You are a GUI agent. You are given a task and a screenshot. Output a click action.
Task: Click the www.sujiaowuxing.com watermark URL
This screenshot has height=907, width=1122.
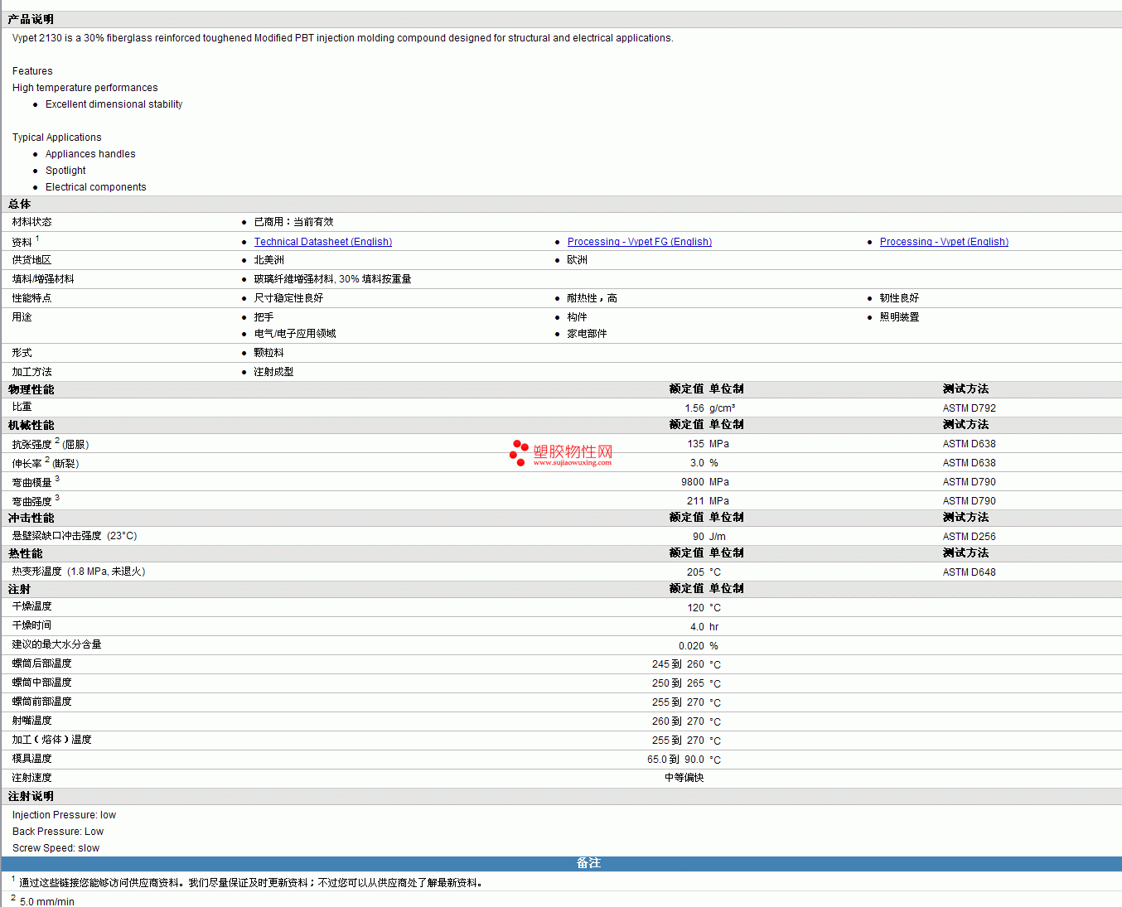pyautogui.click(x=572, y=463)
